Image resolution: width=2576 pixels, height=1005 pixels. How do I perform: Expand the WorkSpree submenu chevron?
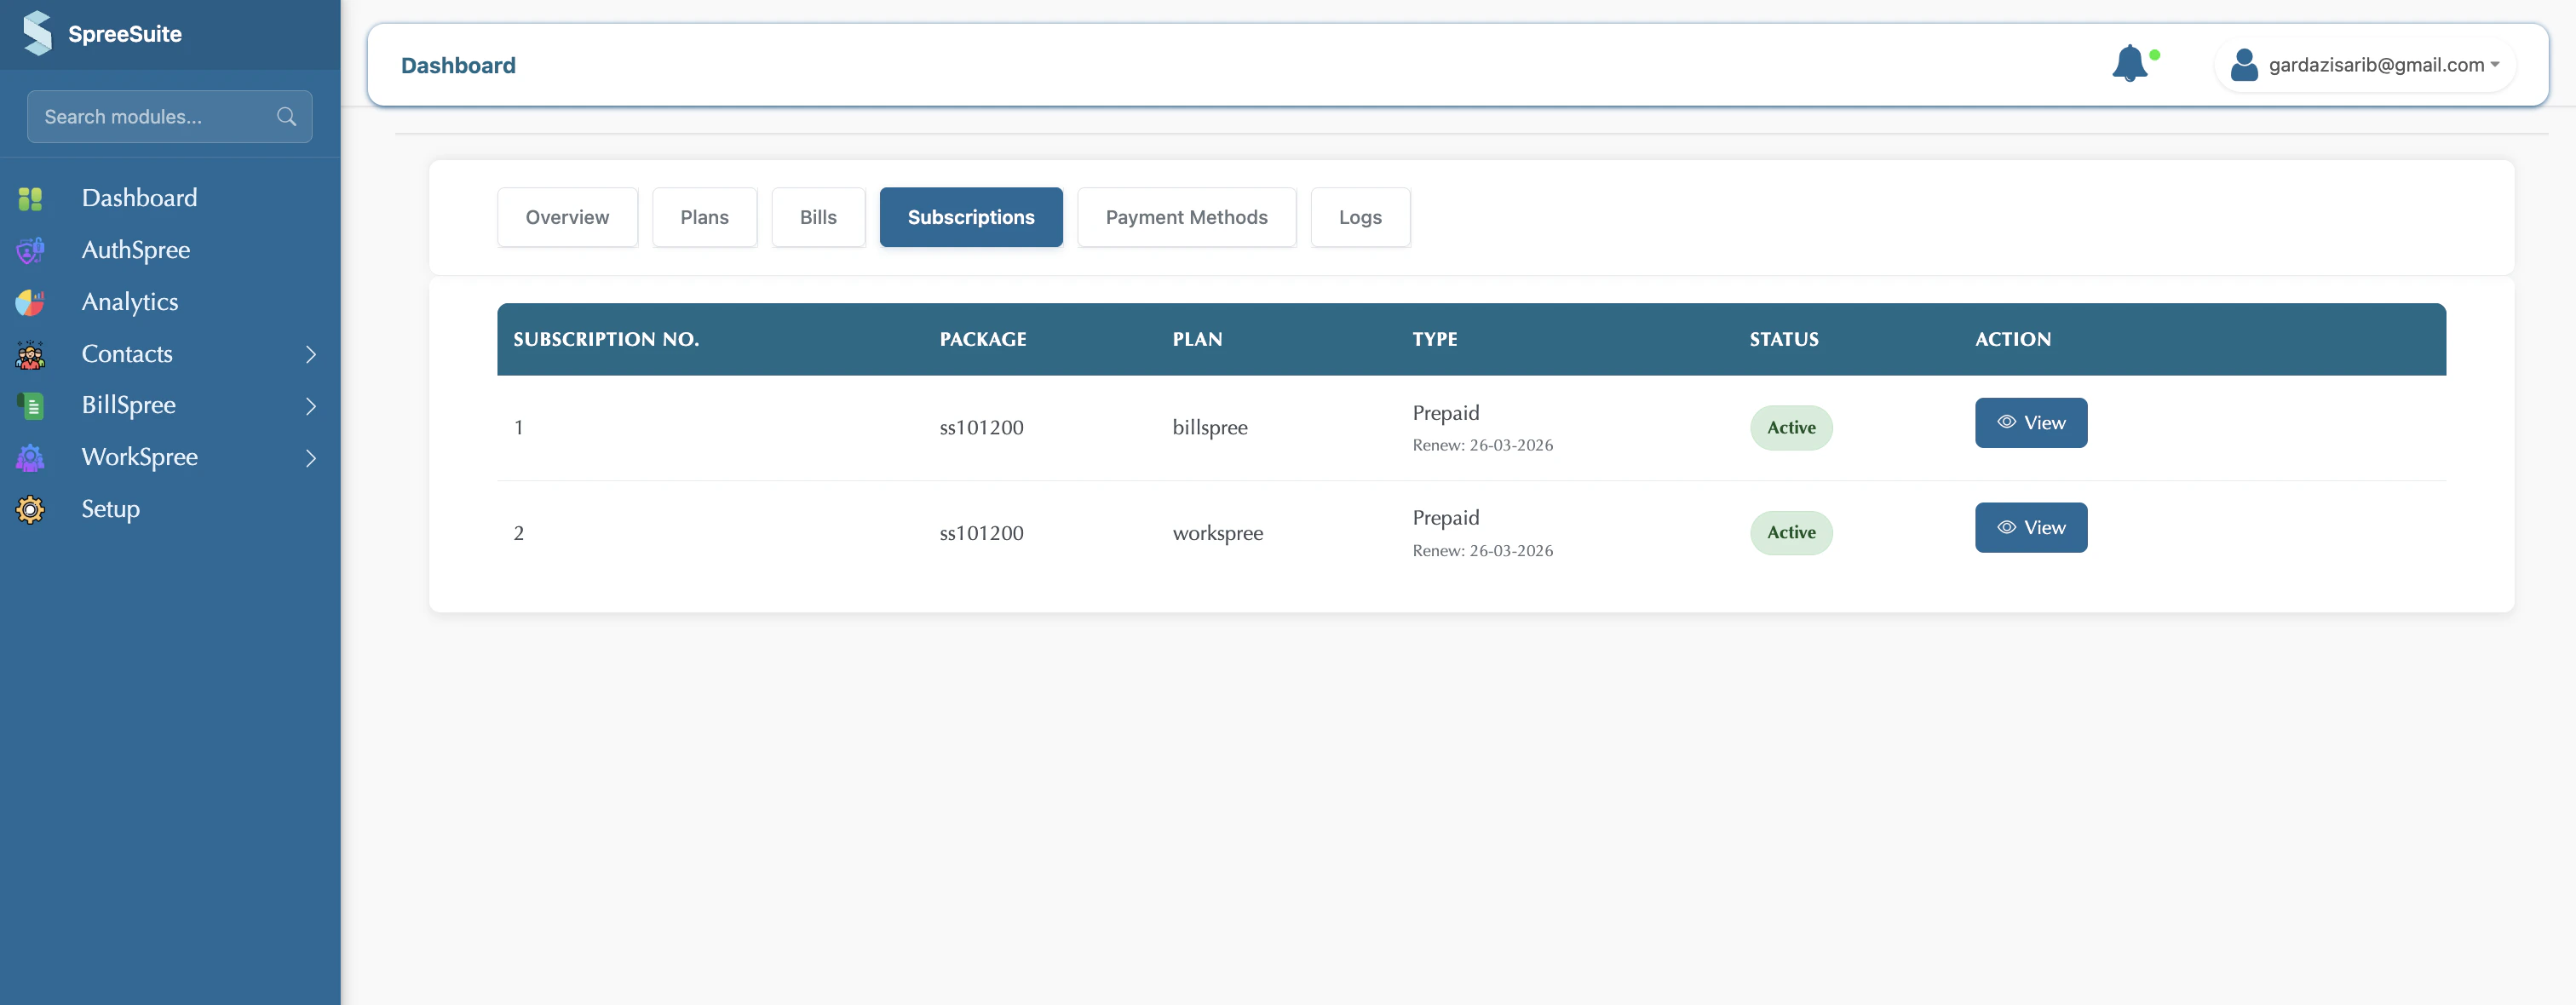(x=311, y=458)
